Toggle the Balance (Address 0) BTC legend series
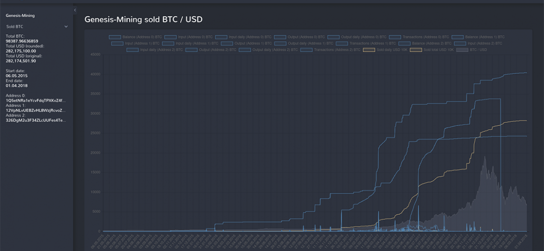 pos(136,37)
